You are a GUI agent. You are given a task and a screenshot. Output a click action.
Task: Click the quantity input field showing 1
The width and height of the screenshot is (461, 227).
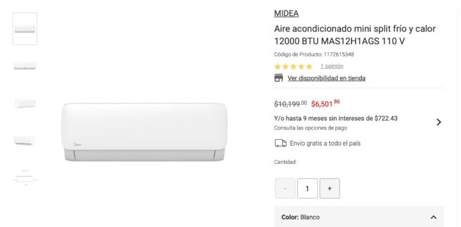click(307, 188)
